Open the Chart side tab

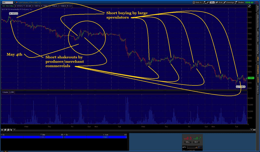tap(258, 59)
